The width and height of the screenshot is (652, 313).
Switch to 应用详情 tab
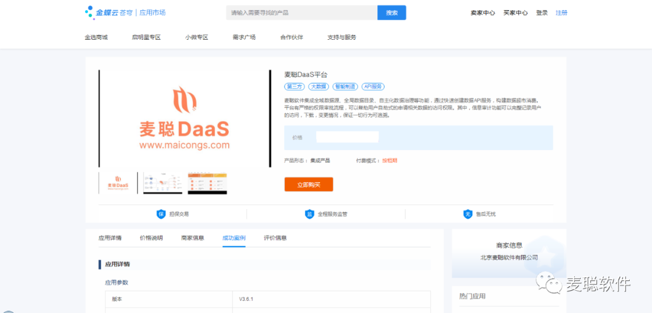[x=110, y=238]
